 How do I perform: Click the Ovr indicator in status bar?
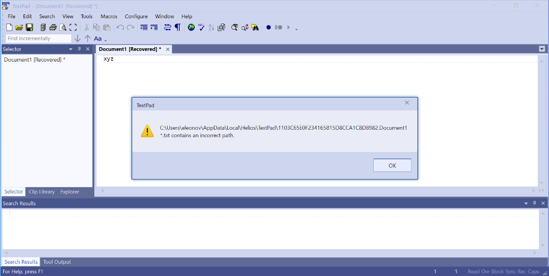[485, 272]
